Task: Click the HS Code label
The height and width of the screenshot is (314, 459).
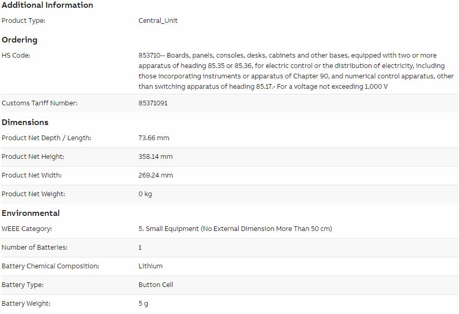Action: coord(16,55)
